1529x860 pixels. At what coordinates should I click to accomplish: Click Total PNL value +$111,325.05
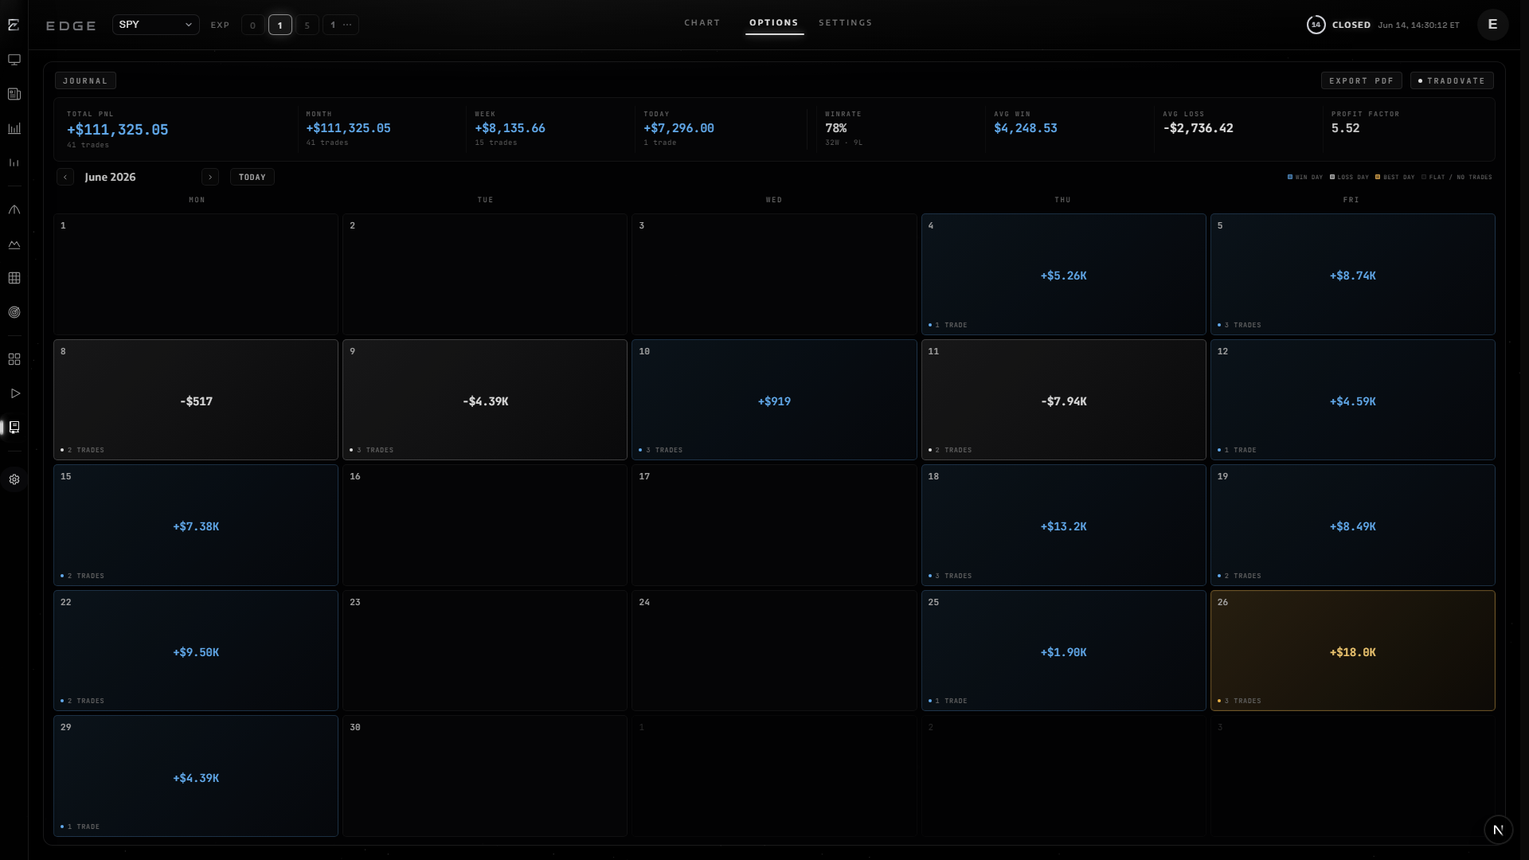(118, 130)
